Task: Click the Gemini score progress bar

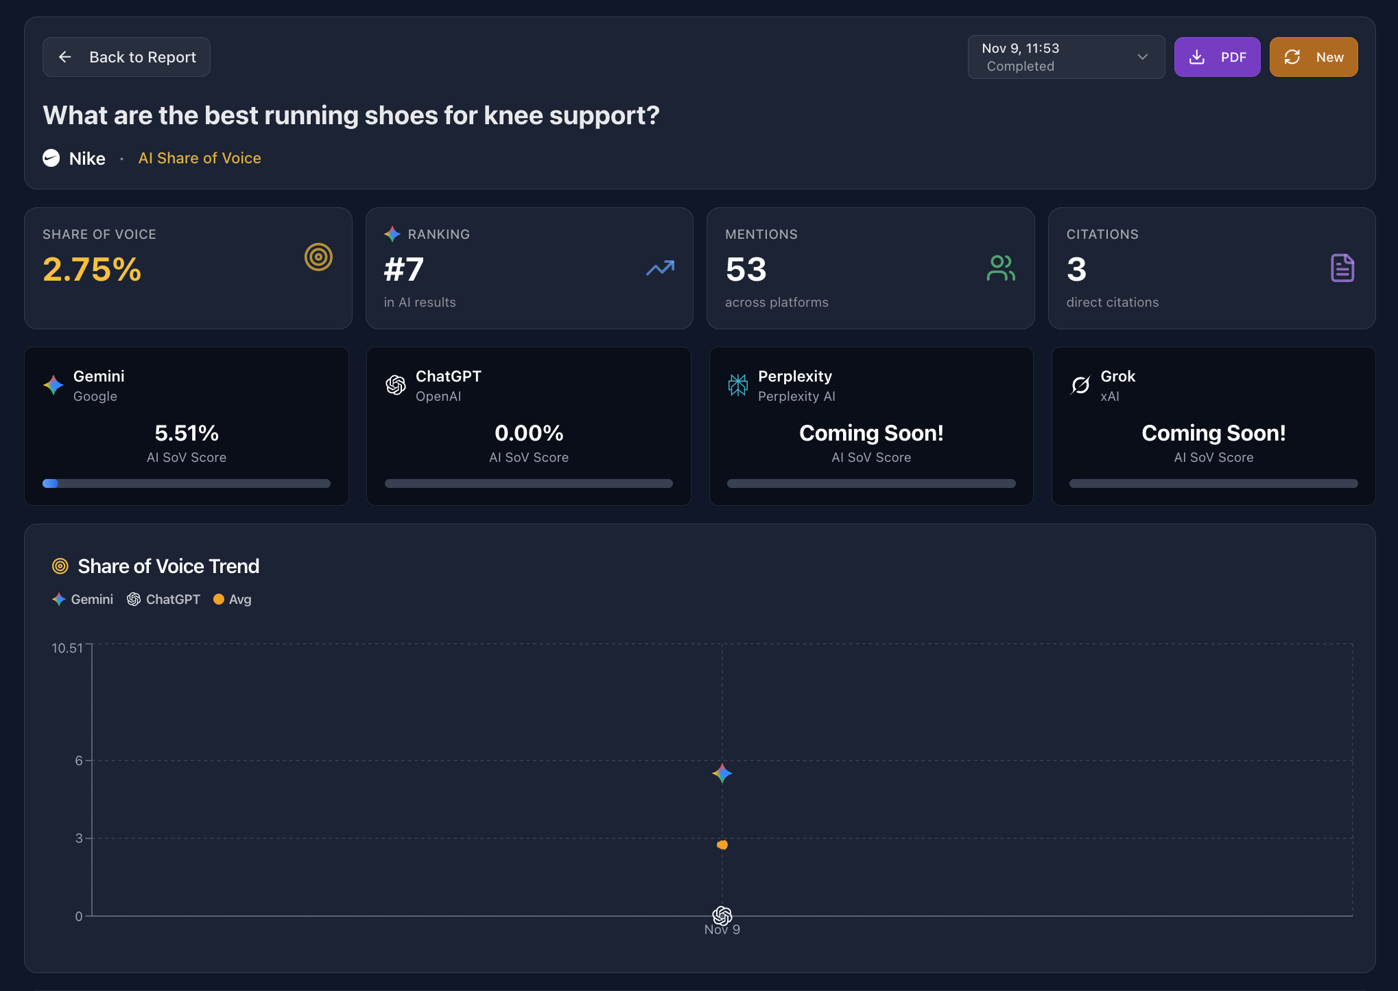Action: (187, 484)
